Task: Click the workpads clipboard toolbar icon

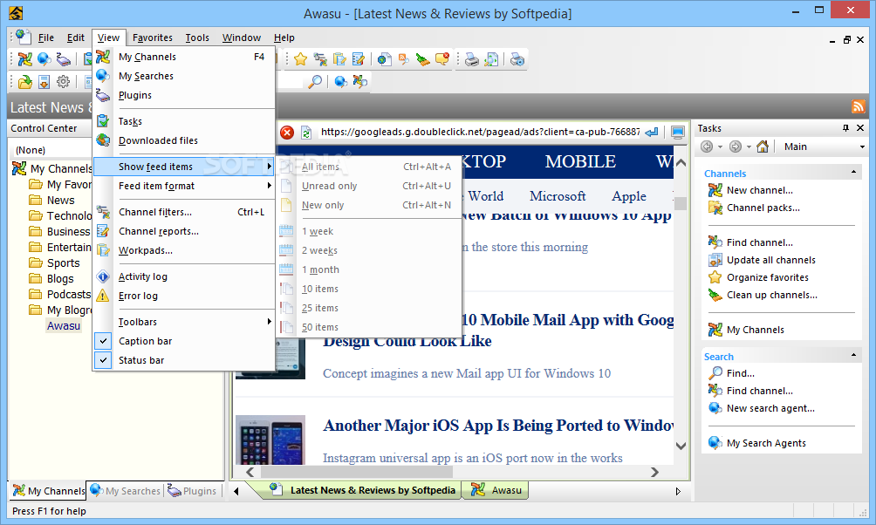Action: (x=339, y=59)
